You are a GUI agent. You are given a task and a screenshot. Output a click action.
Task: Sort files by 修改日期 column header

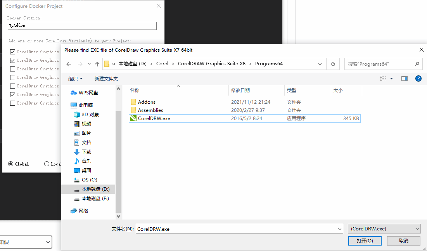(240, 90)
